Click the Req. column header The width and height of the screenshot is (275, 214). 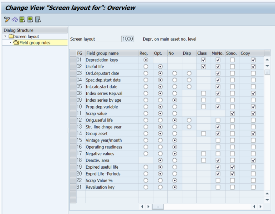click(146, 53)
